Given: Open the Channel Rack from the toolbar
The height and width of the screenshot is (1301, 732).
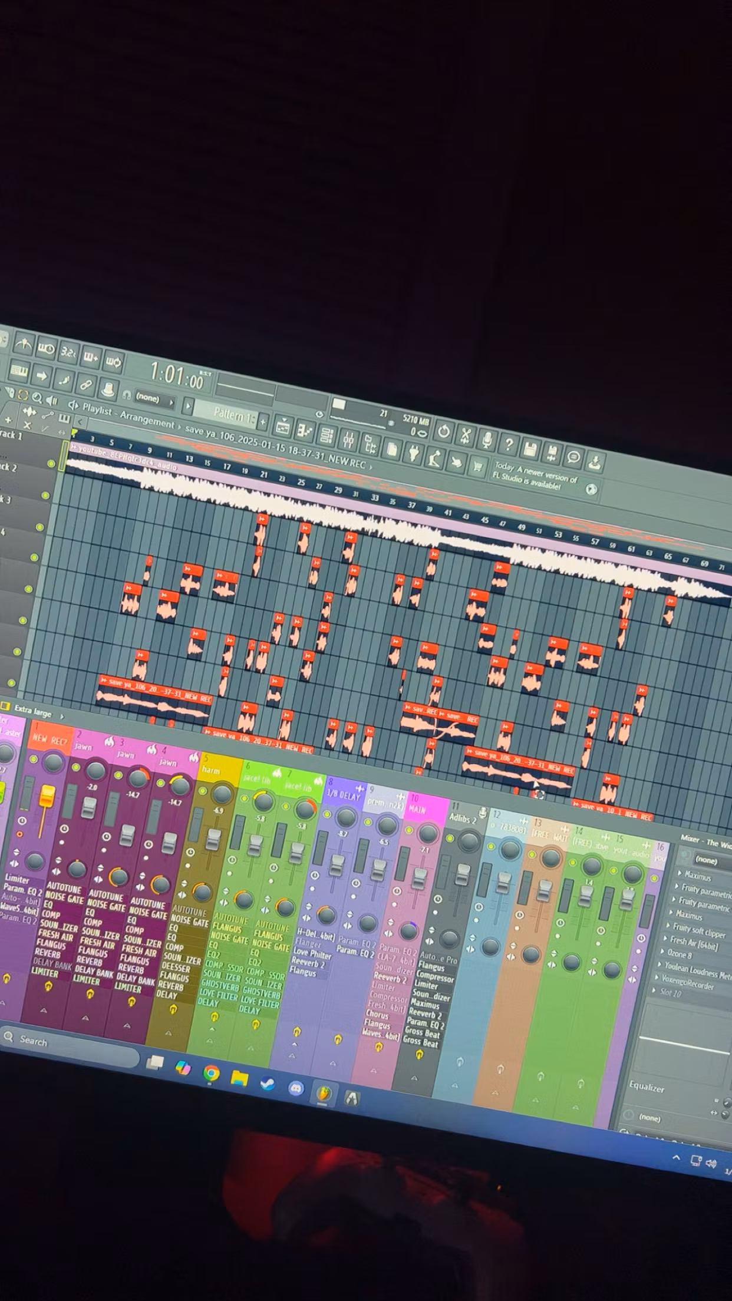Looking at the screenshot, I should 327,435.
